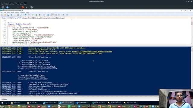This screenshot has height=108, width=193.
Task: Click the InventoryServer line in the script
Action: pyautogui.click(x=27, y=39)
